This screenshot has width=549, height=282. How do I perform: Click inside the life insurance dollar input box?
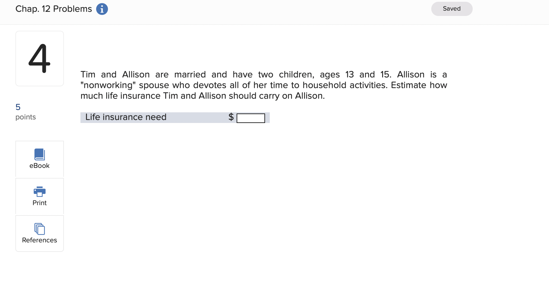tap(251, 118)
